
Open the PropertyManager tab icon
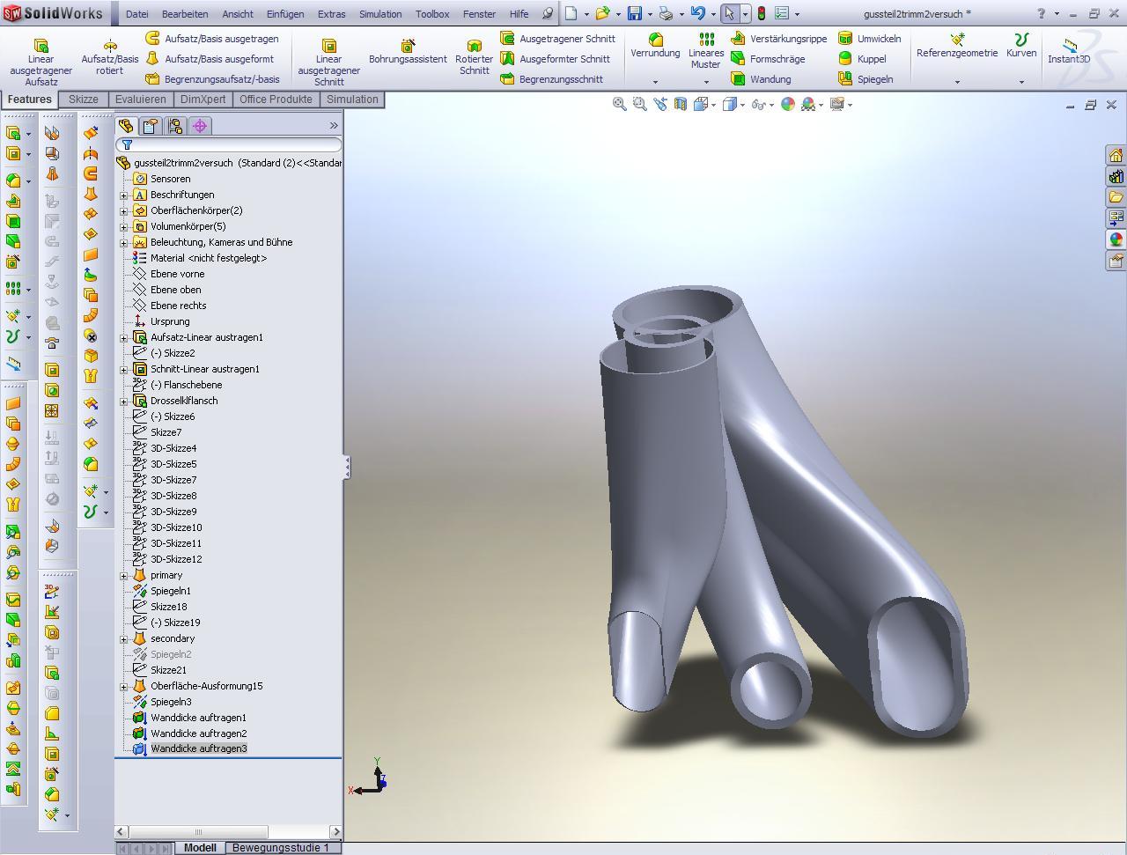point(151,126)
